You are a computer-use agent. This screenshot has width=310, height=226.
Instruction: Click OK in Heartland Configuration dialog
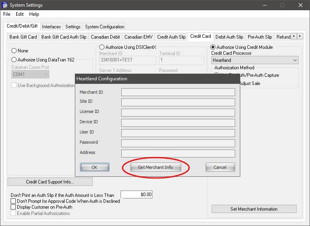pyautogui.click(x=95, y=167)
